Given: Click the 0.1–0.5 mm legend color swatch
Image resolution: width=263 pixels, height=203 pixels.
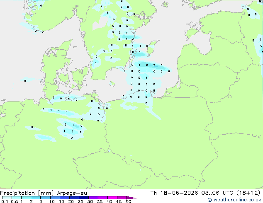Looking at the screenshot, I should [x=7, y=198].
